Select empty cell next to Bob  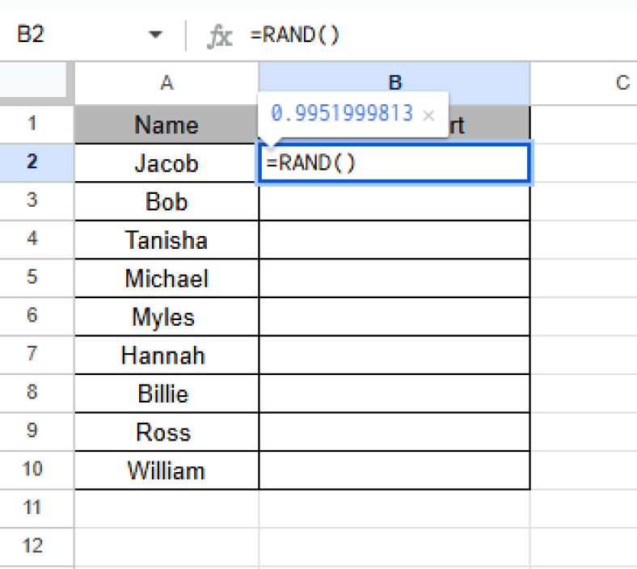click(x=394, y=201)
